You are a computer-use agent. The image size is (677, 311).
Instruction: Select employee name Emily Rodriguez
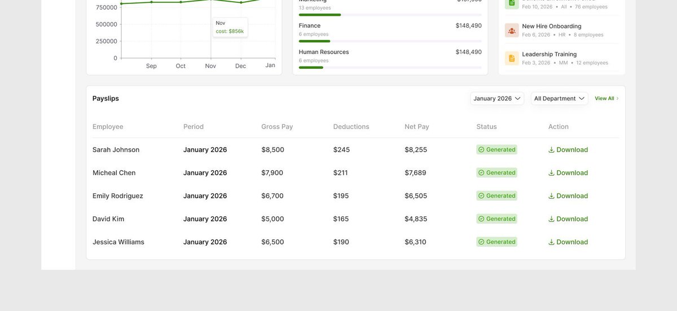click(118, 196)
